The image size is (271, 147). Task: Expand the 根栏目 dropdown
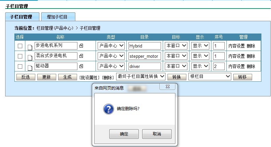pyautogui.click(x=210, y=77)
